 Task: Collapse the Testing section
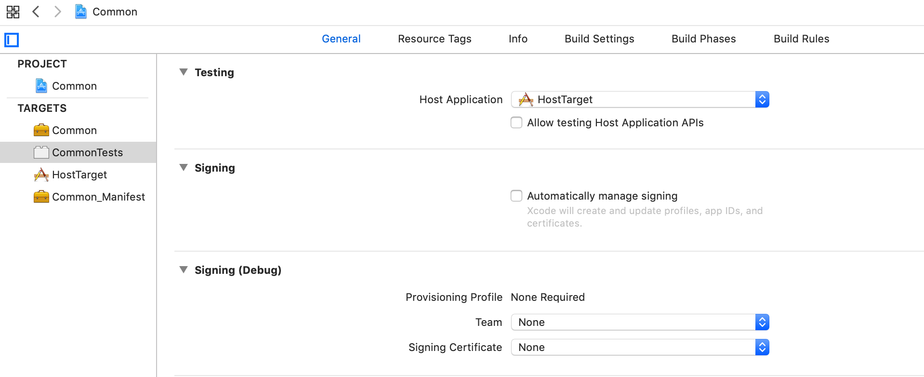[184, 72]
